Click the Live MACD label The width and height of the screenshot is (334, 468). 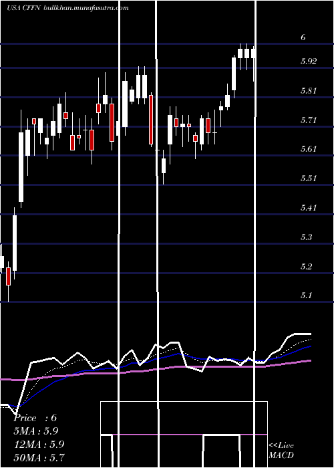(x=281, y=451)
